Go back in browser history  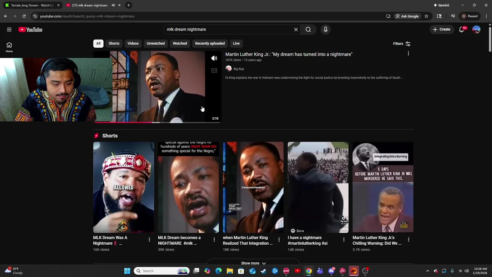(x=5, y=16)
